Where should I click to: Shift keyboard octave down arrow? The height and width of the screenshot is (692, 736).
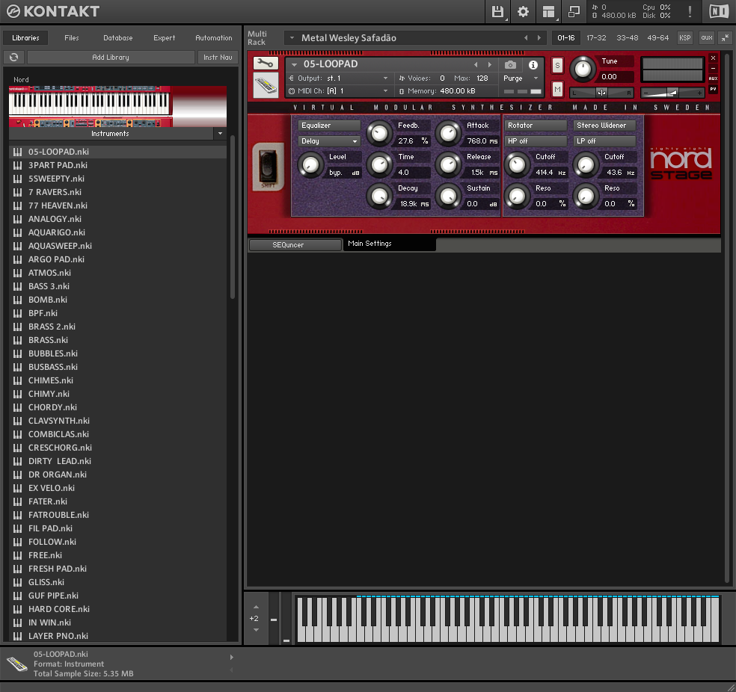(256, 630)
